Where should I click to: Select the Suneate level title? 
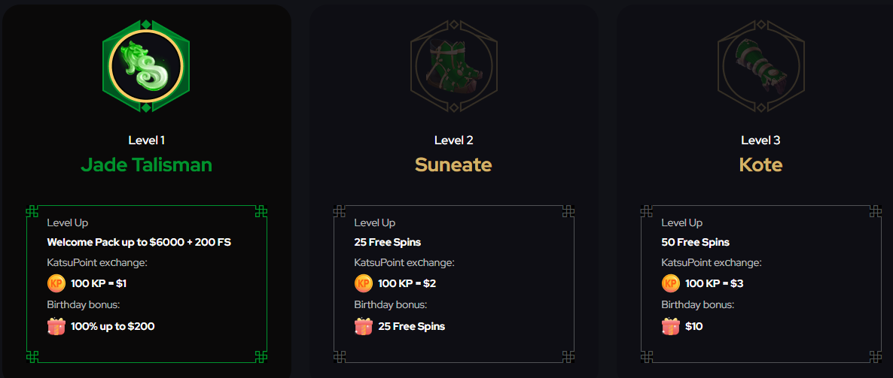point(453,165)
